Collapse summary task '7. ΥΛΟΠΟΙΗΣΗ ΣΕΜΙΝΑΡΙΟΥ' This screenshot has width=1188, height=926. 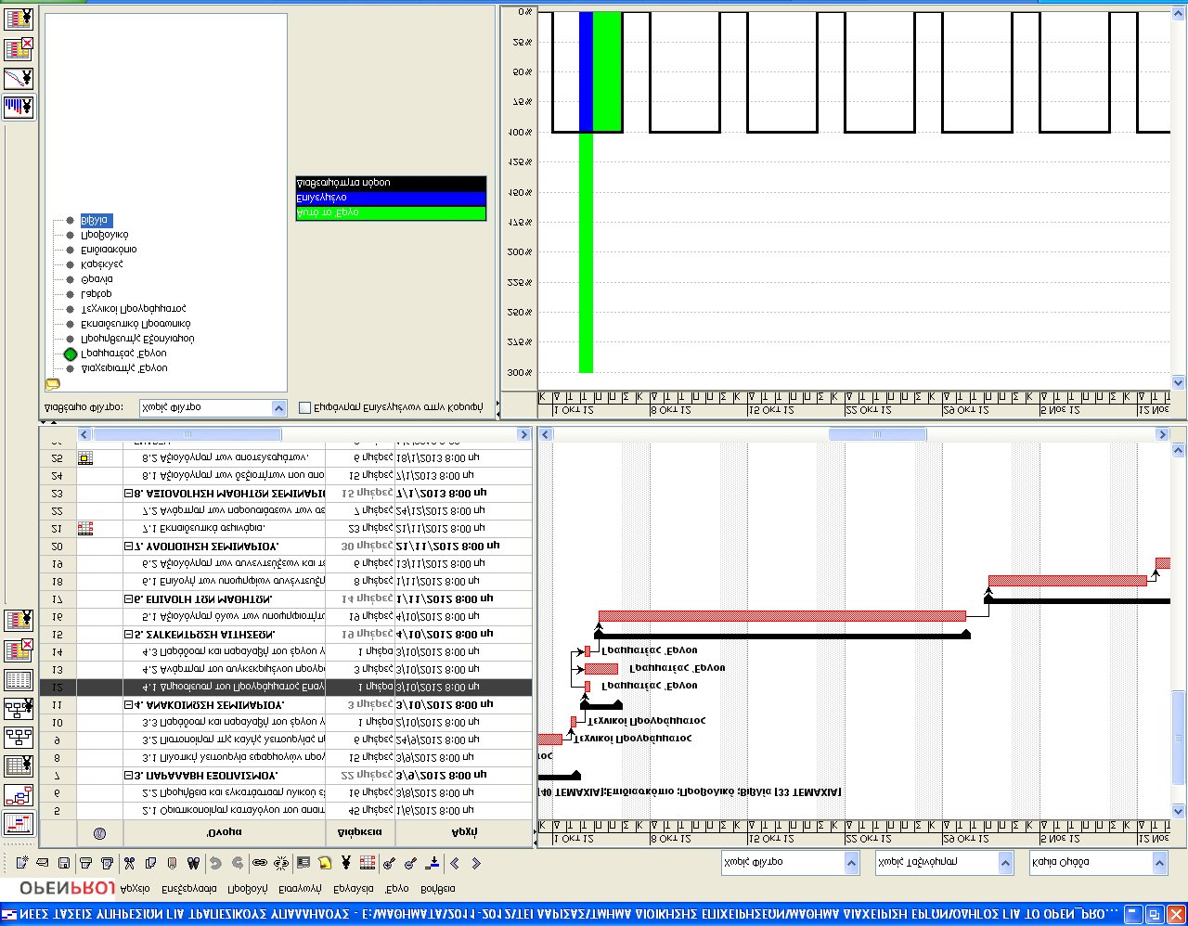pyautogui.click(x=129, y=547)
